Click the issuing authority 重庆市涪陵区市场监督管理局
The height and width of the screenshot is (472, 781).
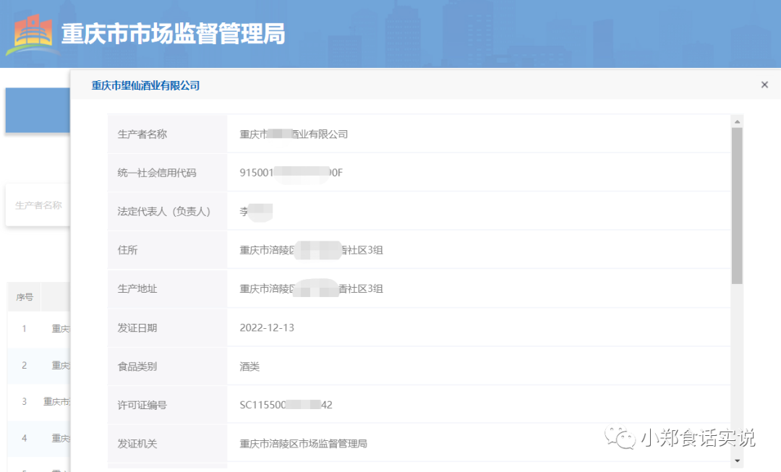tap(303, 444)
